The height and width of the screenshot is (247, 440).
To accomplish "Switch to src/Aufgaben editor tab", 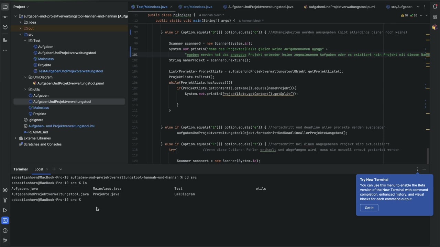I will pyautogui.click(x=399, y=7).
